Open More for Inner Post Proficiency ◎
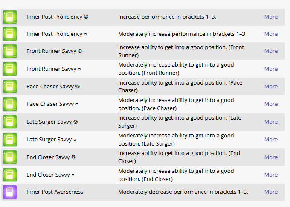This screenshot has width=290, height=207. pos(271,17)
